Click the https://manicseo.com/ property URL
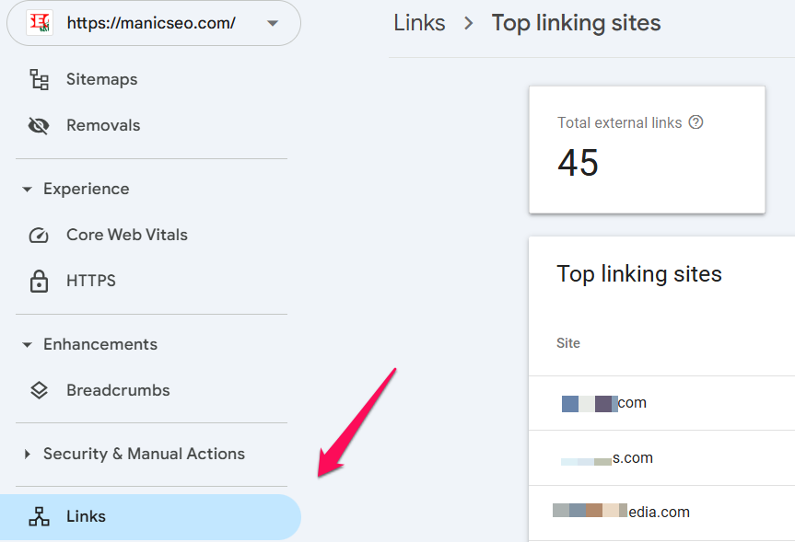 click(151, 23)
